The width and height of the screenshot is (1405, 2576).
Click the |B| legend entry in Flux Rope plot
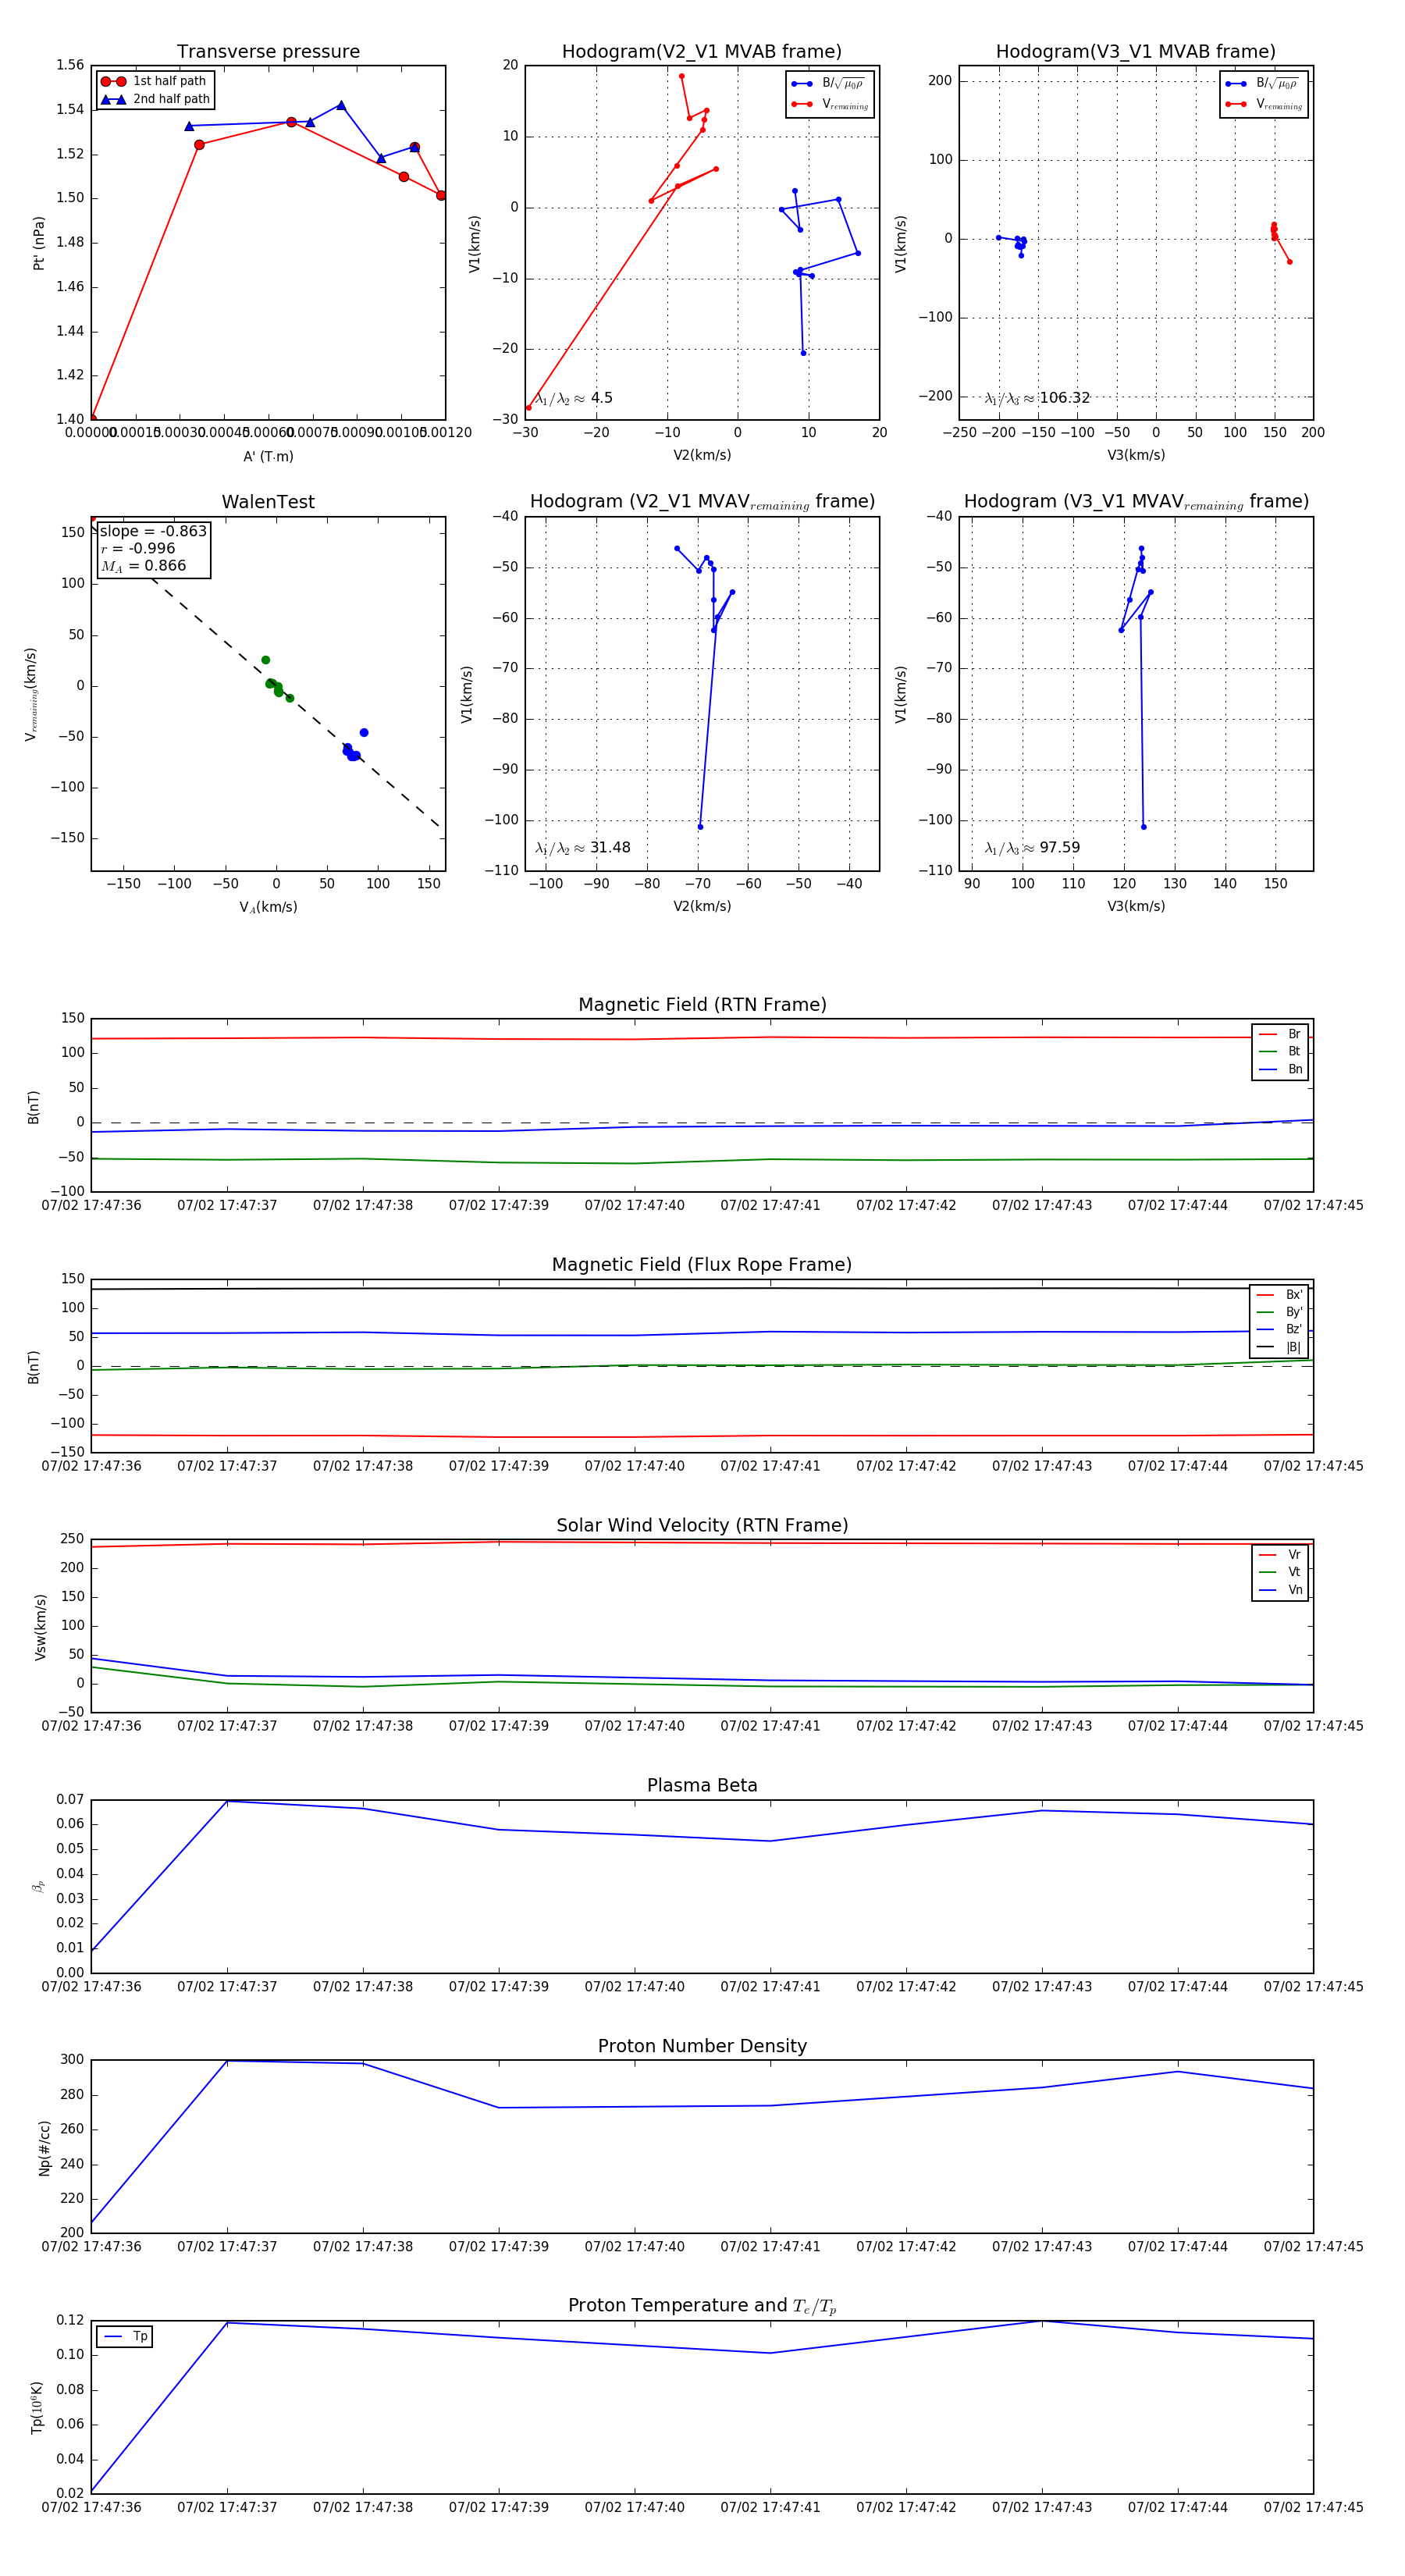(1279, 1347)
